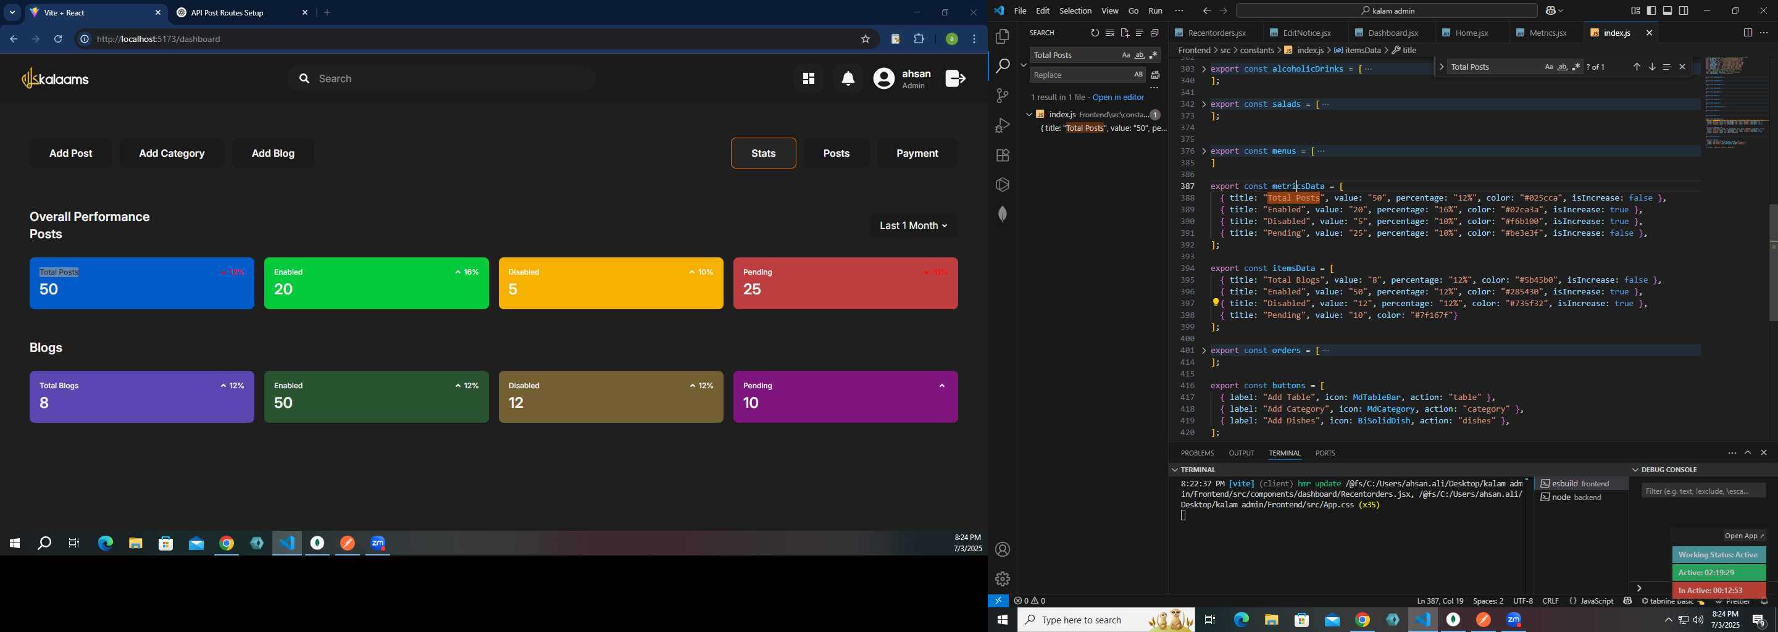Open Manage gear icon in activity bar

[1002, 579]
